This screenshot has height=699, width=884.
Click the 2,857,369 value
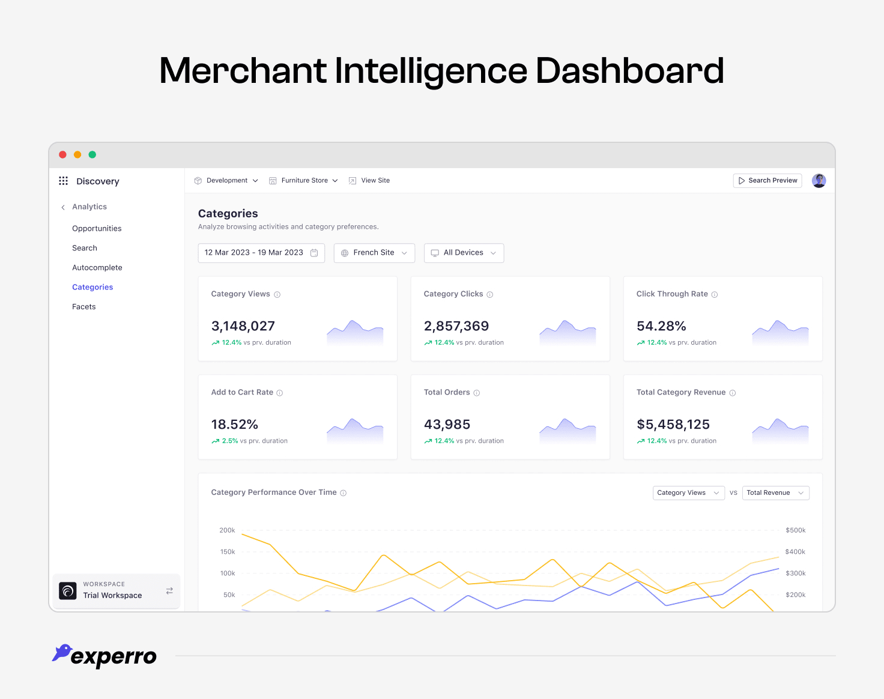(456, 326)
